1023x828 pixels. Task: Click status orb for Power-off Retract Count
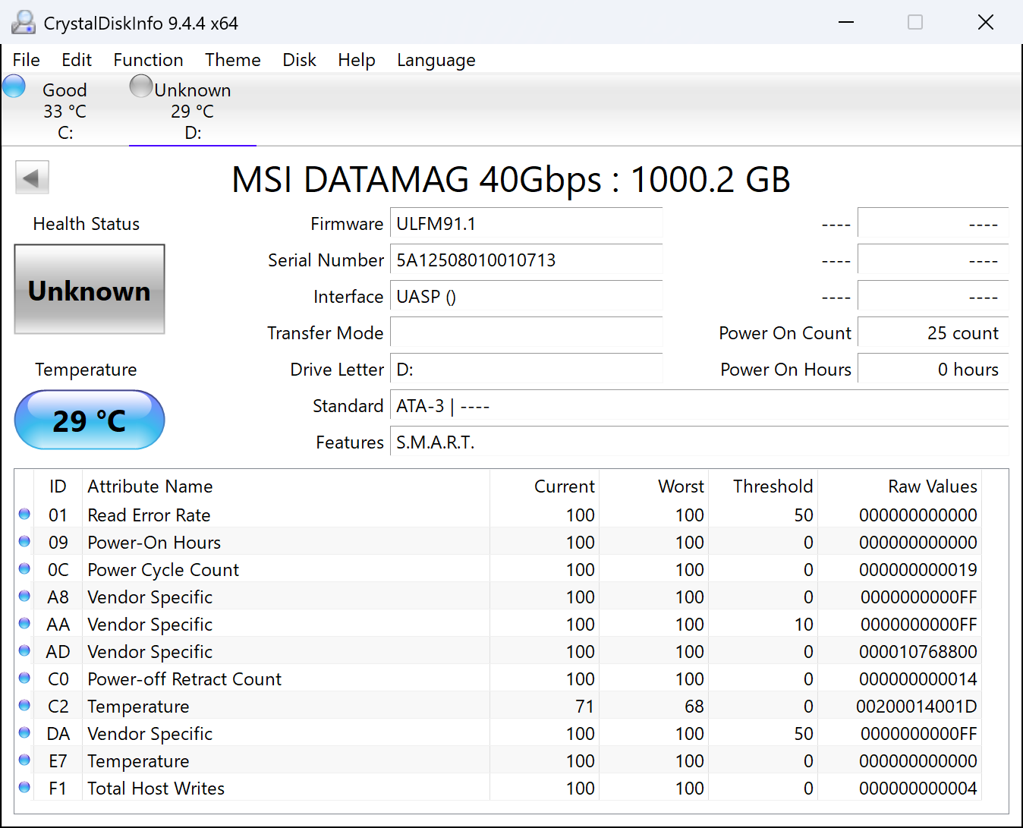(24, 678)
